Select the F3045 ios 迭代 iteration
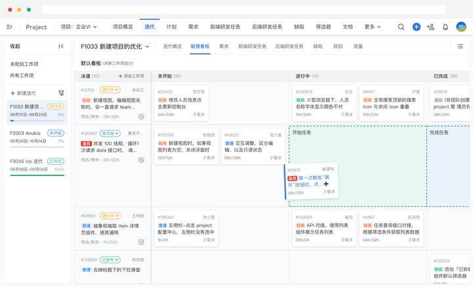 click(37, 166)
